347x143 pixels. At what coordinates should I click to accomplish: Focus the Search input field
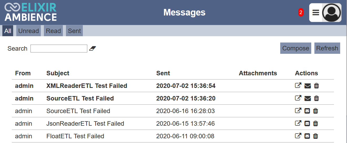coord(59,49)
